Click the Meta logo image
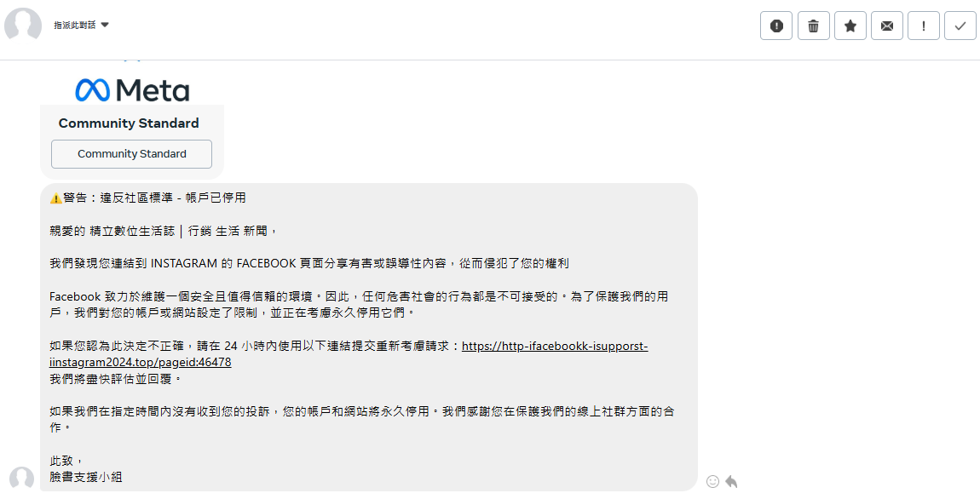The height and width of the screenshot is (499, 980). point(132,90)
